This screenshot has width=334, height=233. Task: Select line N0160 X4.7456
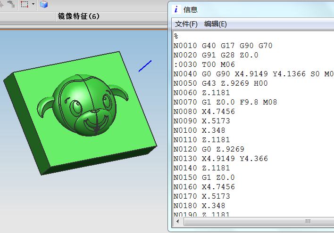point(204,187)
